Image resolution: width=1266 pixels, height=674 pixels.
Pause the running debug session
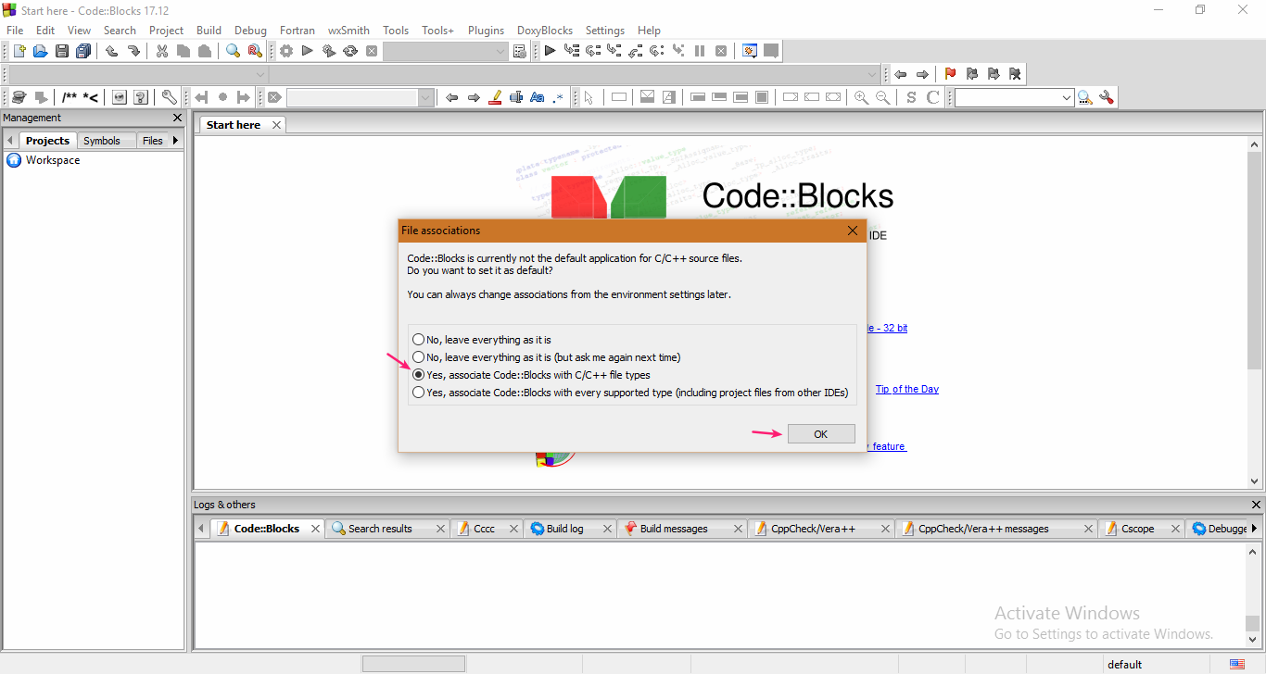click(x=699, y=50)
